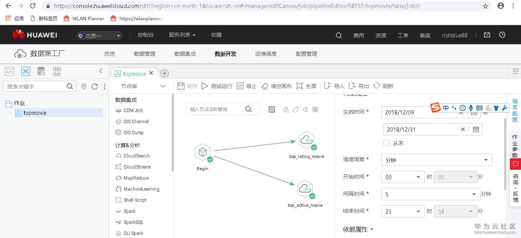Open the clock history icon in header
Screen dimensions: 521x238
[x=502, y=35]
